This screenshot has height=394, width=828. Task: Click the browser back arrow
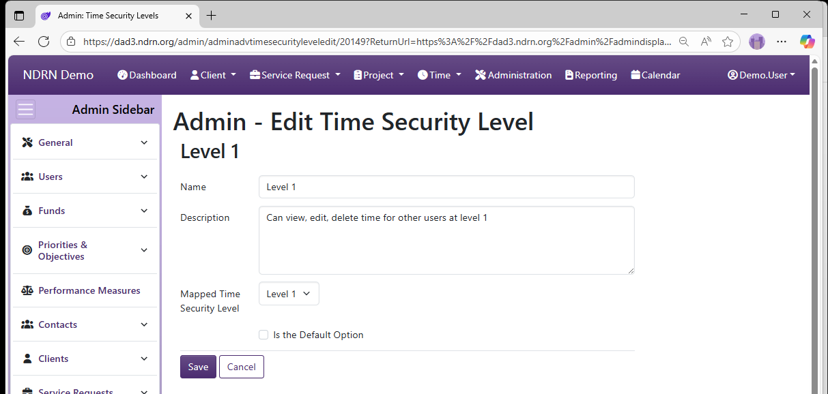pos(19,42)
